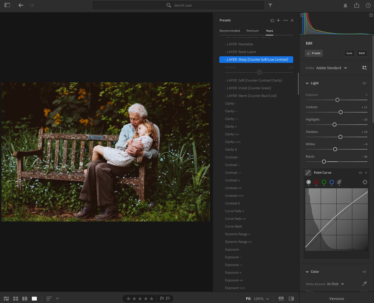Click the filter funnel icon

[270, 5]
